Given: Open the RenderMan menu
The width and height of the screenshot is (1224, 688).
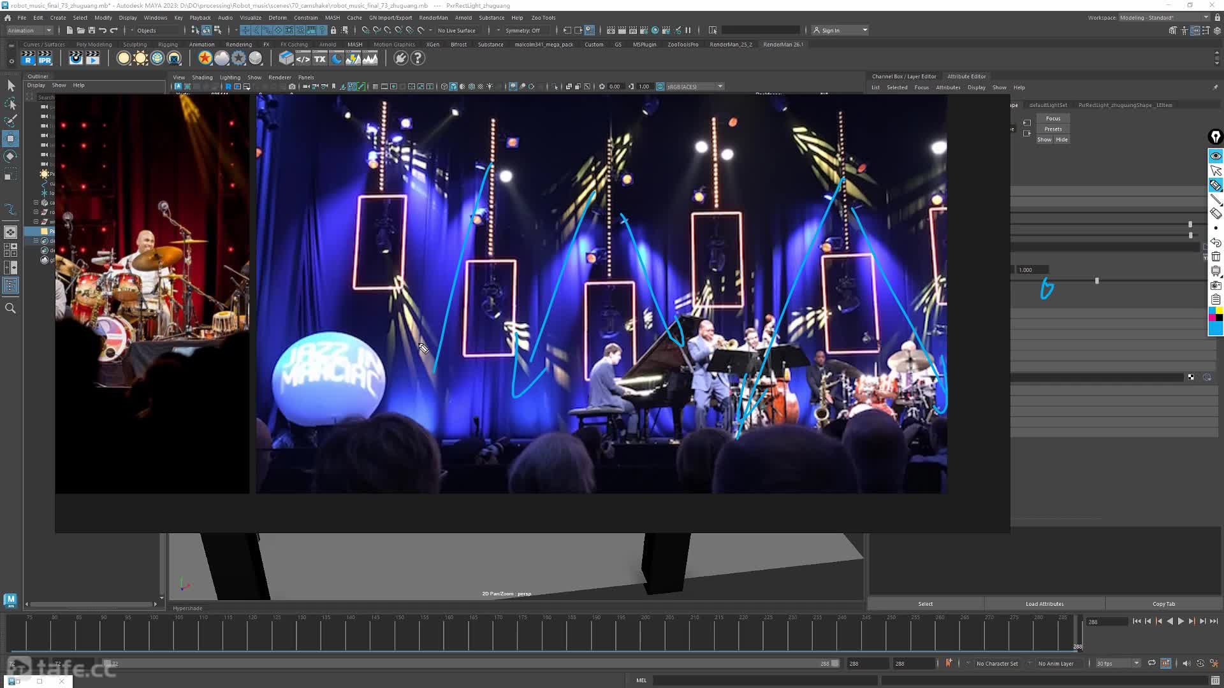Looking at the screenshot, I should pos(433,18).
